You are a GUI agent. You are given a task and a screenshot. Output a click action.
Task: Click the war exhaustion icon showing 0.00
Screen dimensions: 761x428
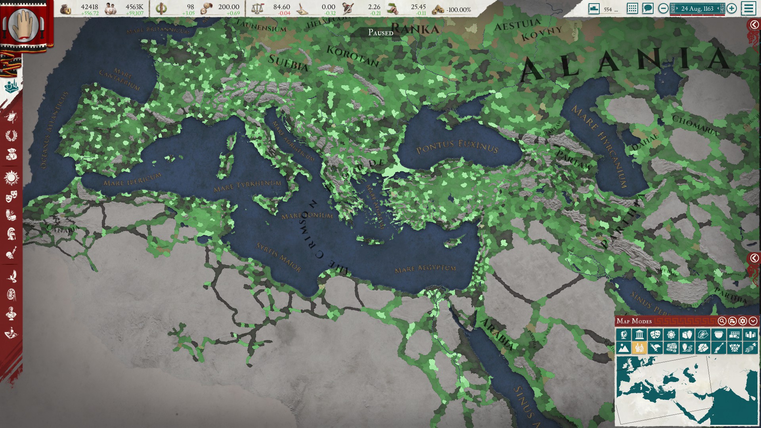(x=303, y=9)
